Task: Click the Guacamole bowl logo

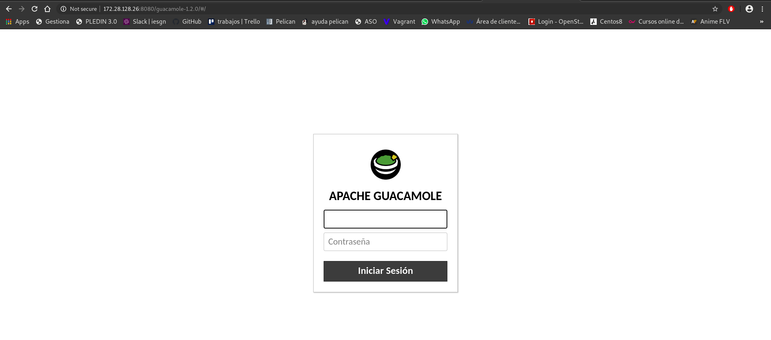Action: click(385, 164)
